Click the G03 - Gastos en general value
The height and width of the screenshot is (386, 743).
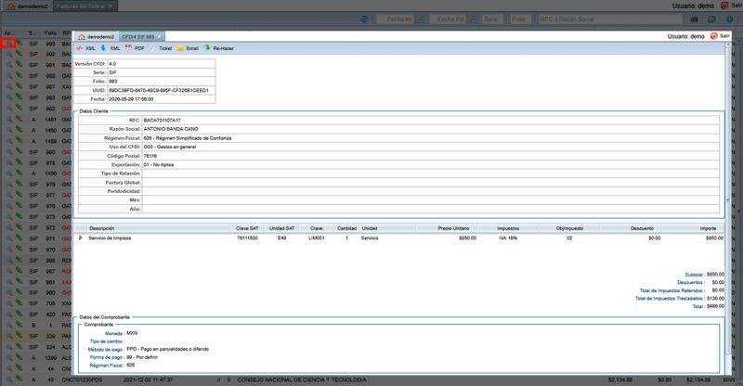(x=170, y=147)
